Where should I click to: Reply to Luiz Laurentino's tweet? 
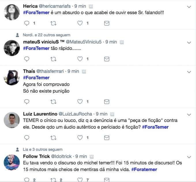pos(27,138)
